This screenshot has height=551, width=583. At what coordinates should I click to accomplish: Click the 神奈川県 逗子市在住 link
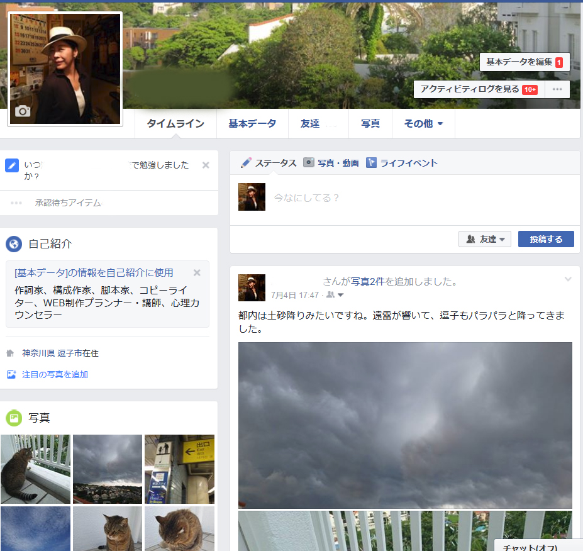(60, 353)
